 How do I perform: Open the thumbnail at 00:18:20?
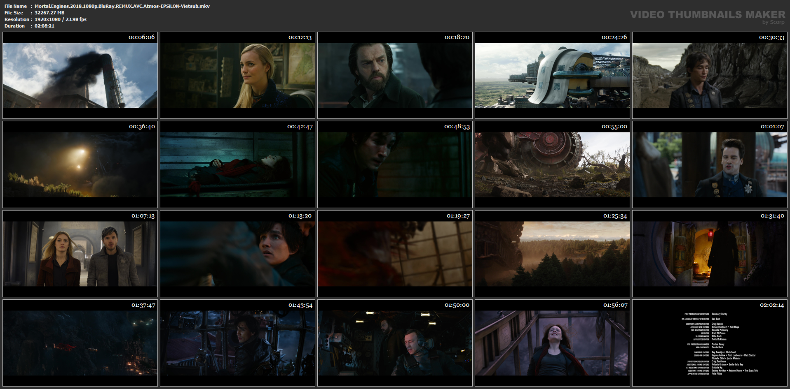coord(395,75)
